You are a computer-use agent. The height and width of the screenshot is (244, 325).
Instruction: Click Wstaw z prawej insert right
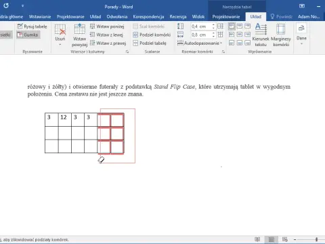pyautogui.click(x=108, y=43)
